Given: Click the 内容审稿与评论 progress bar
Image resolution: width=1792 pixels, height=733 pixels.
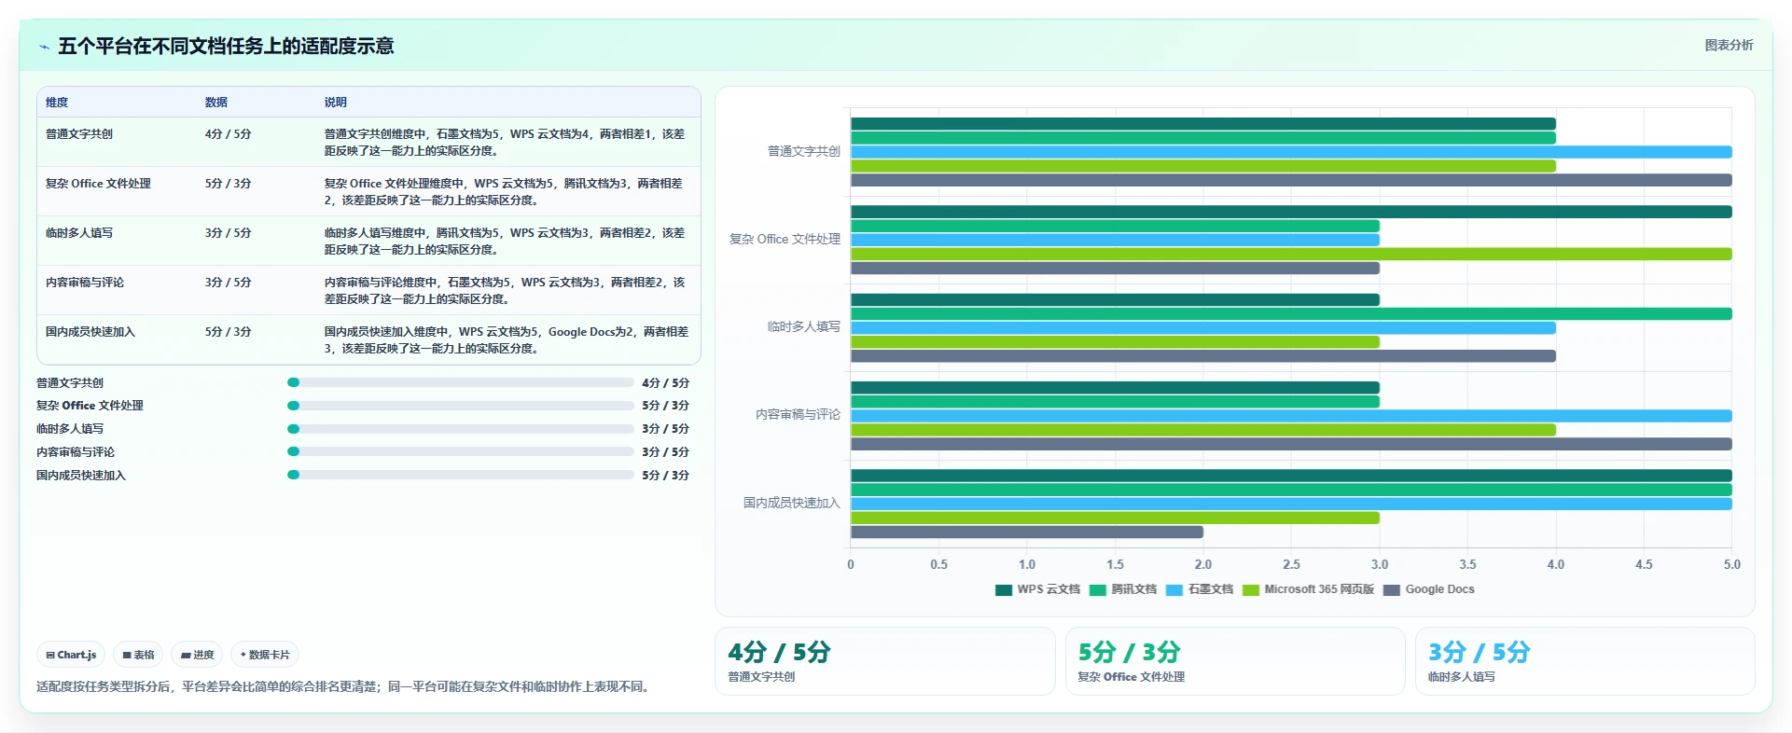Looking at the screenshot, I should [x=461, y=451].
